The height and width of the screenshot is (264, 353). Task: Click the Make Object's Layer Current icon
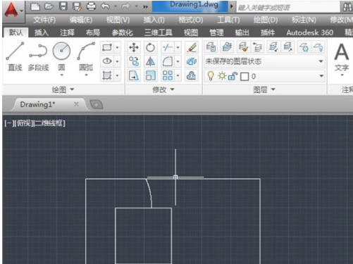pyautogui.click(x=227, y=47)
